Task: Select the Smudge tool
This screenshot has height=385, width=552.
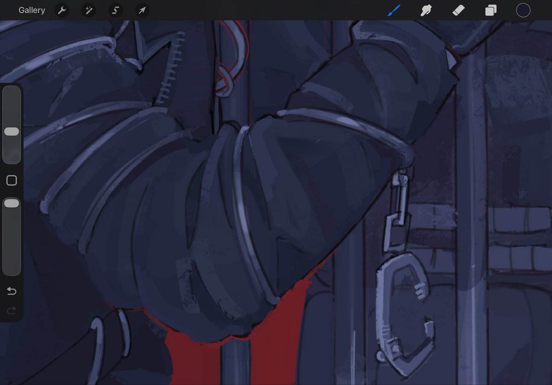Action: point(426,10)
